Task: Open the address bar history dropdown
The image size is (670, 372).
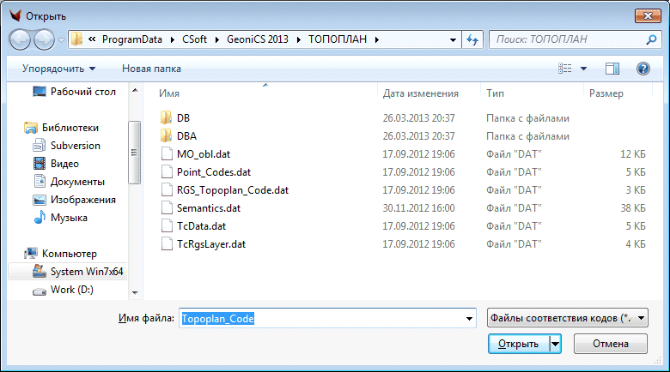Action: tap(453, 40)
